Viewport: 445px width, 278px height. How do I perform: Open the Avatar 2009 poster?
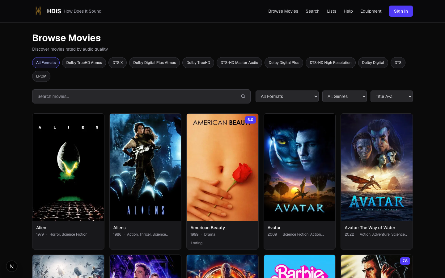coord(299,167)
